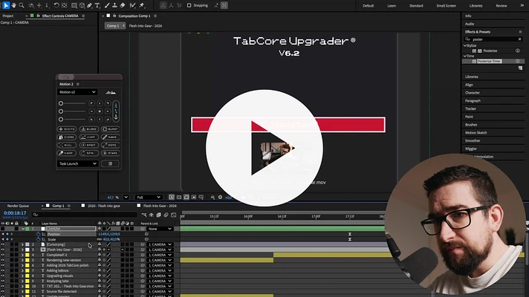The image size is (529, 297).
Task: Click the Frame Blending timeline icon
Action: click(x=158, y=215)
